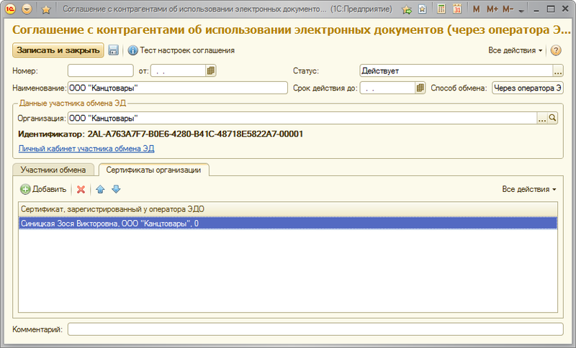The image size is (576, 348).
Task: Click the Наименование field
Action: pyautogui.click(x=177, y=88)
